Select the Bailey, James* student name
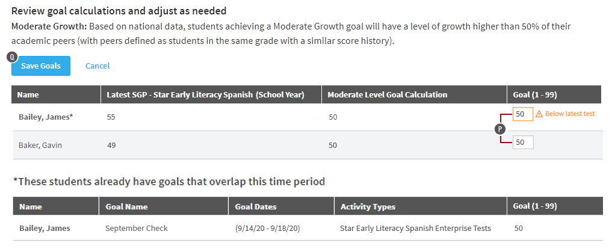The height and width of the screenshot is (252, 612). click(46, 117)
